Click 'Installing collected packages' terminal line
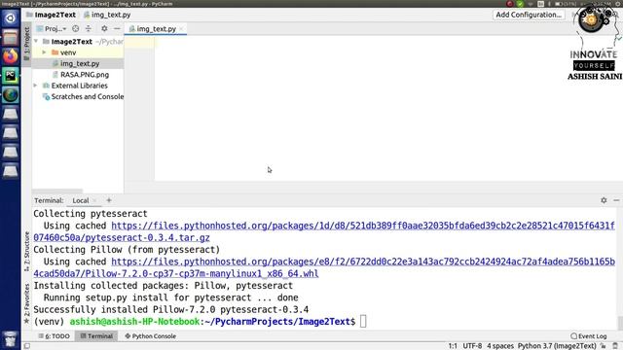This screenshot has width=623, height=350. pyautogui.click(x=163, y=286)
